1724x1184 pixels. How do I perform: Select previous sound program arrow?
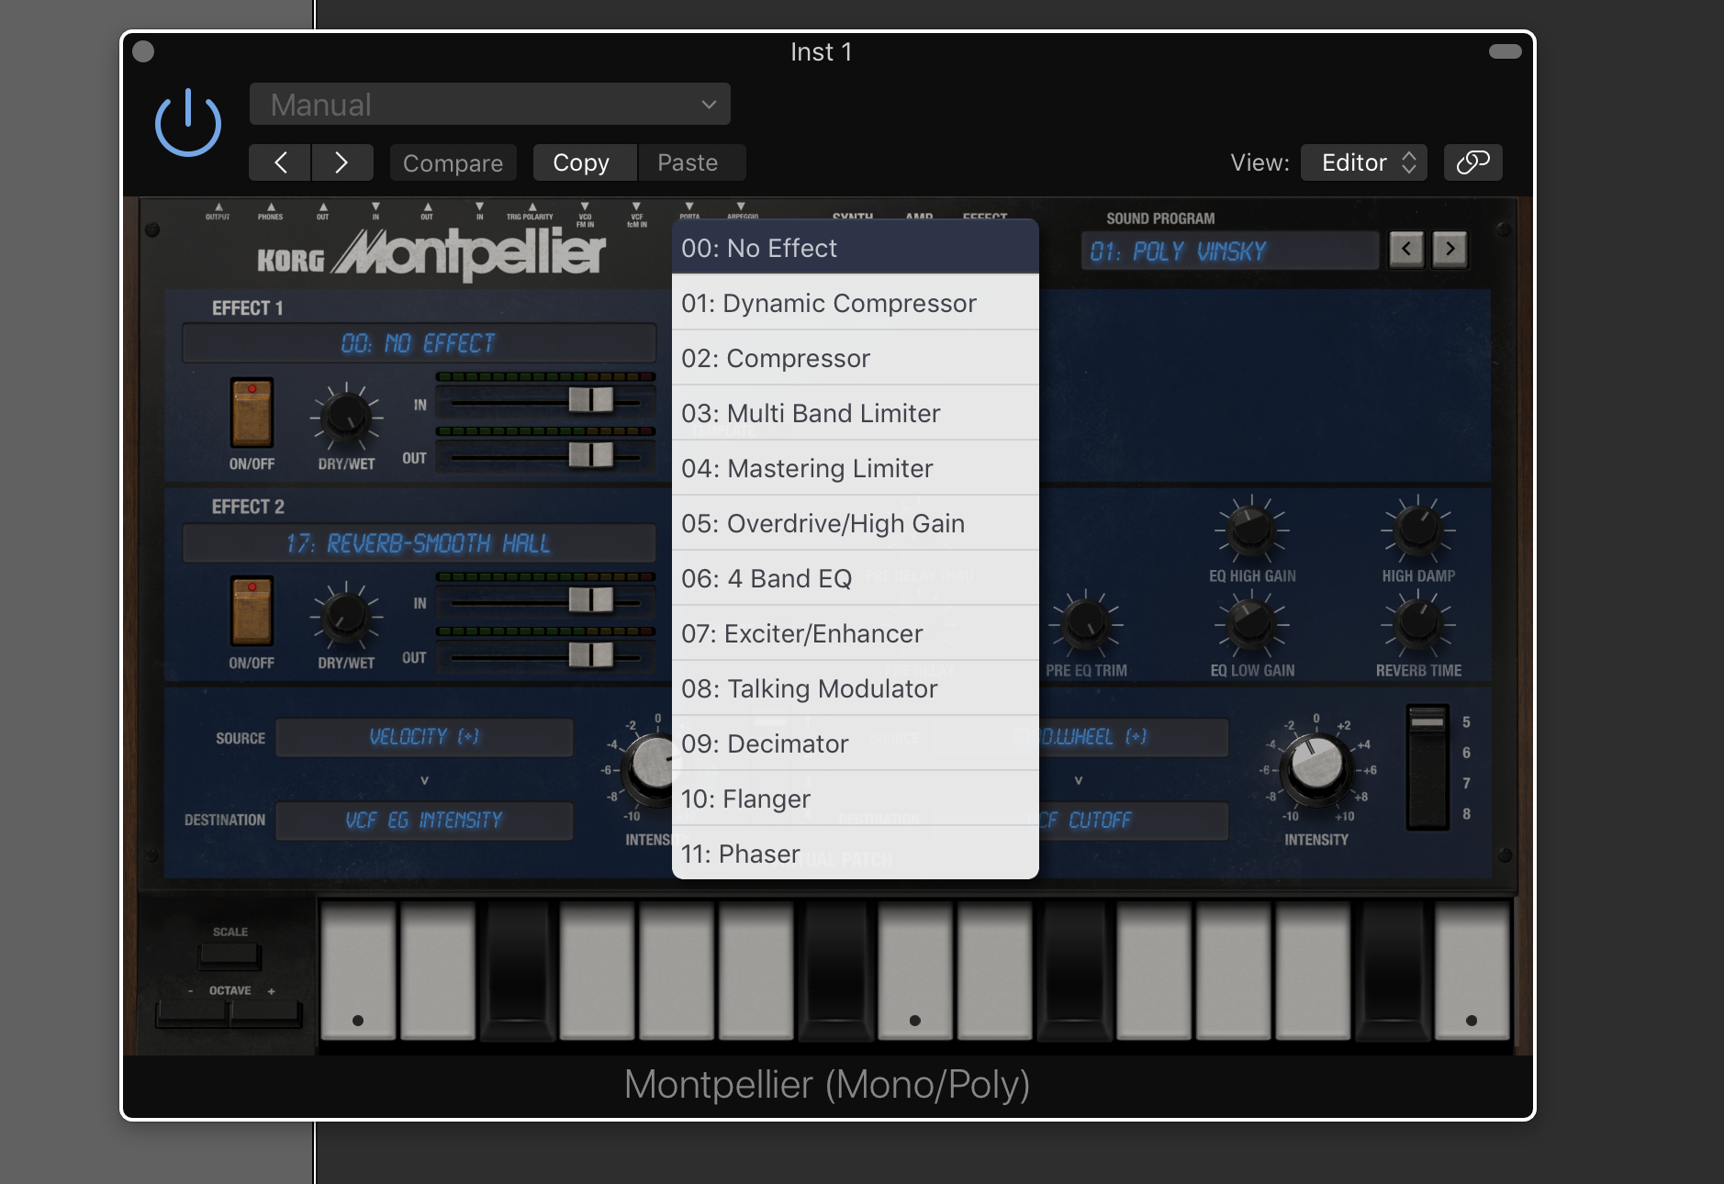[x=1406, y=249]
